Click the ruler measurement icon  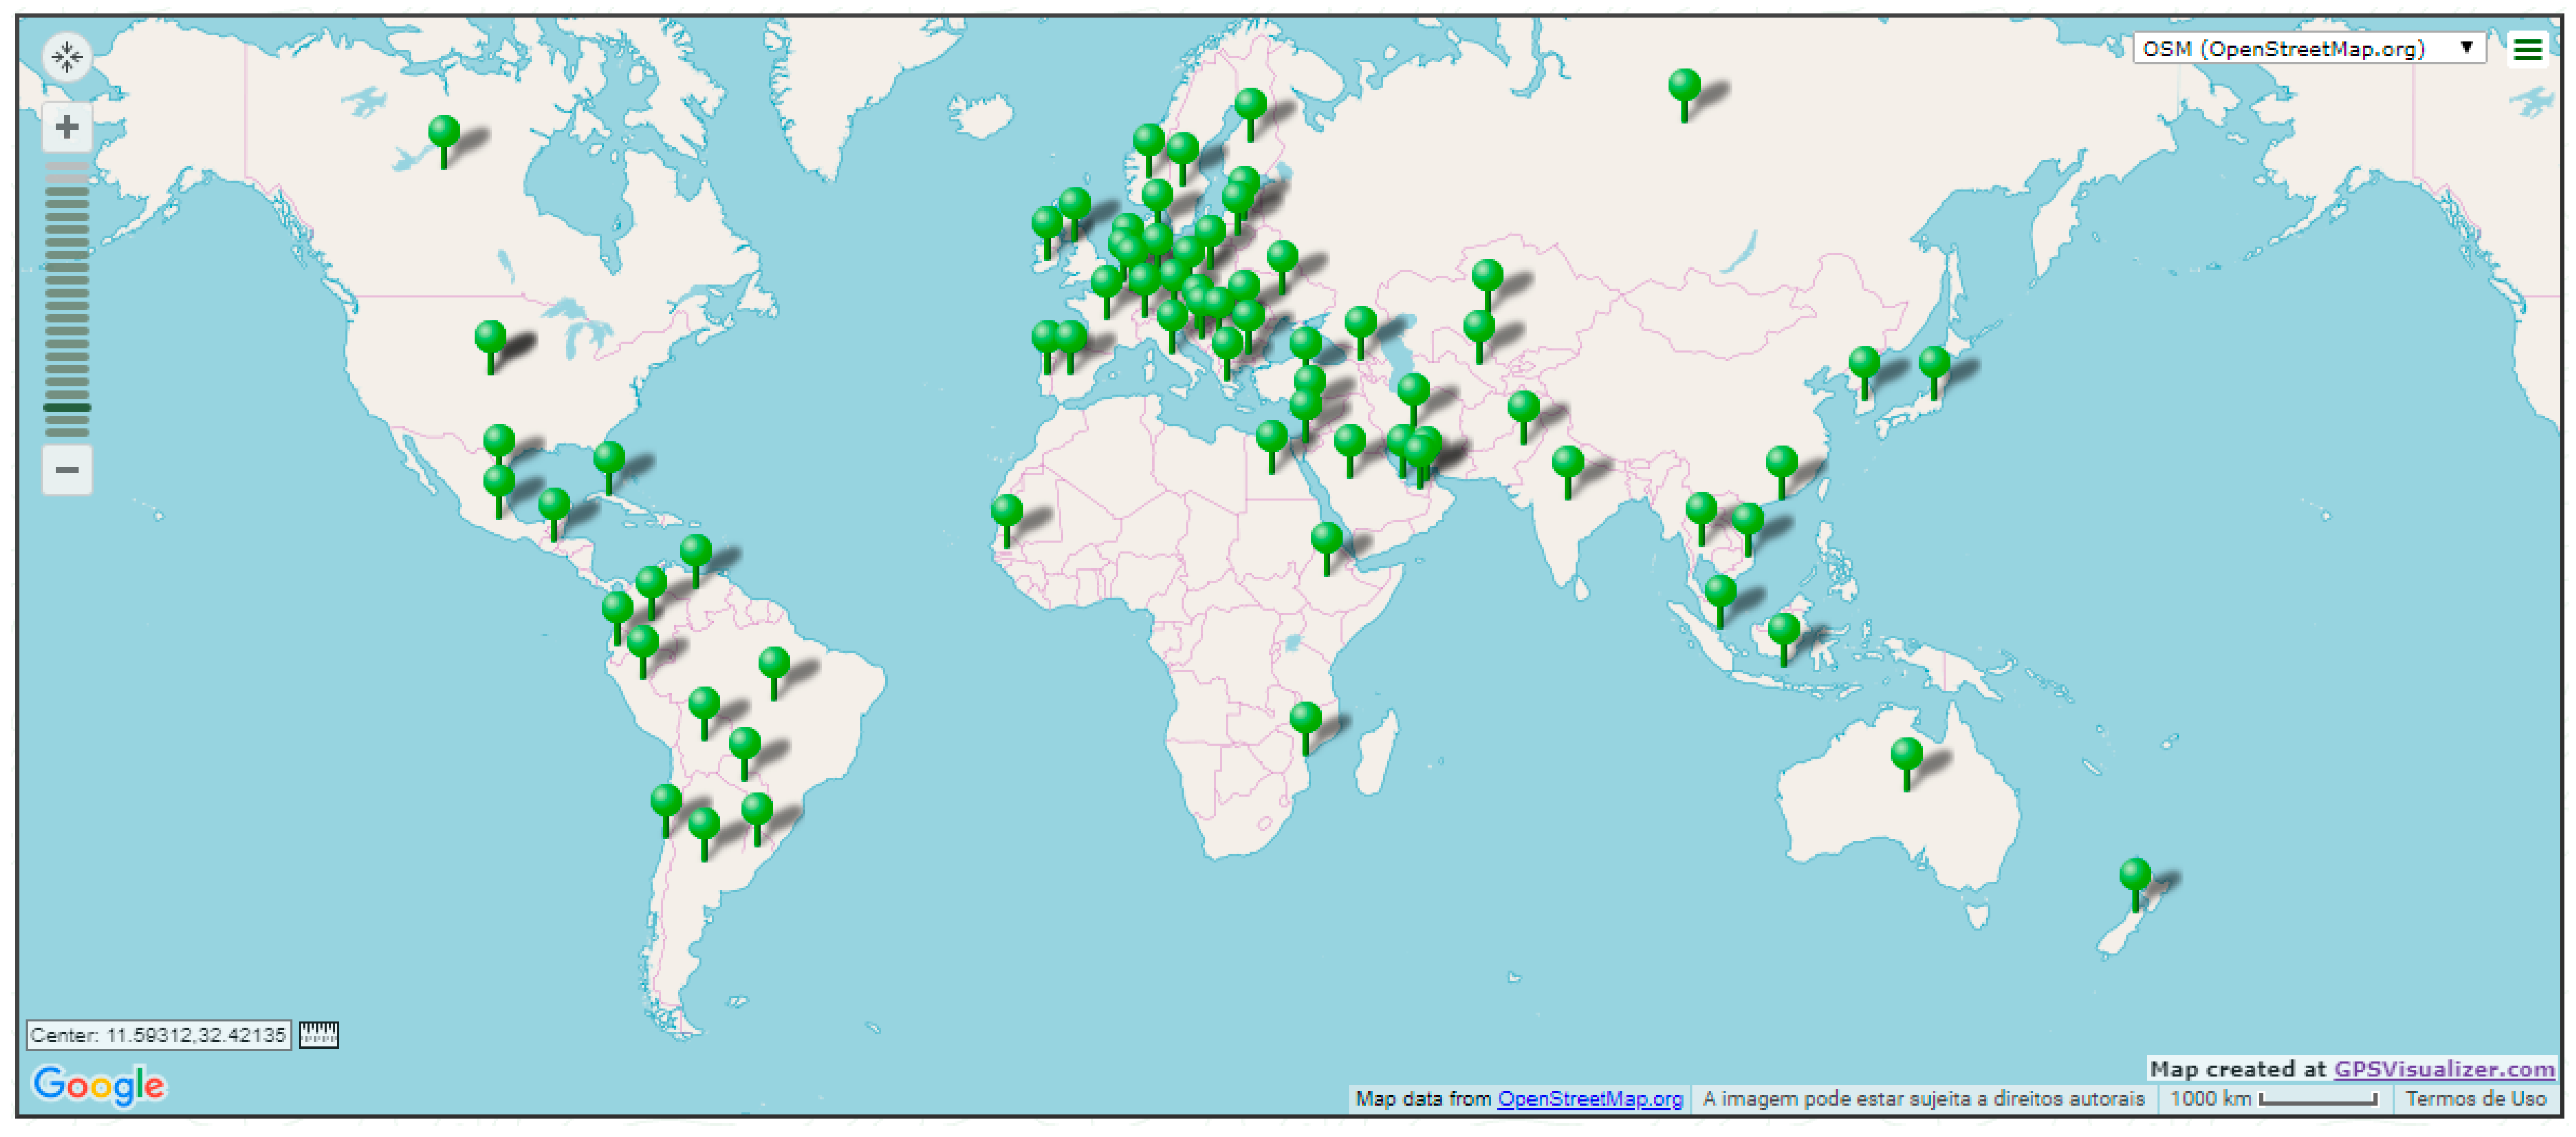(319, 1034)
